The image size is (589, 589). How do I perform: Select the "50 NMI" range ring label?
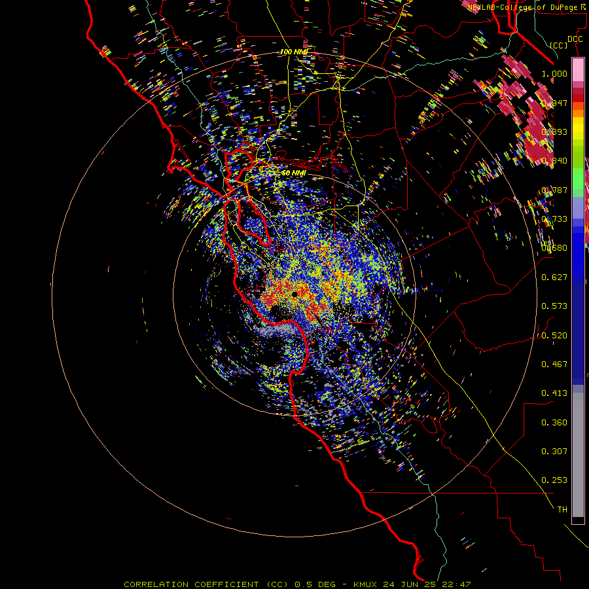293,173
